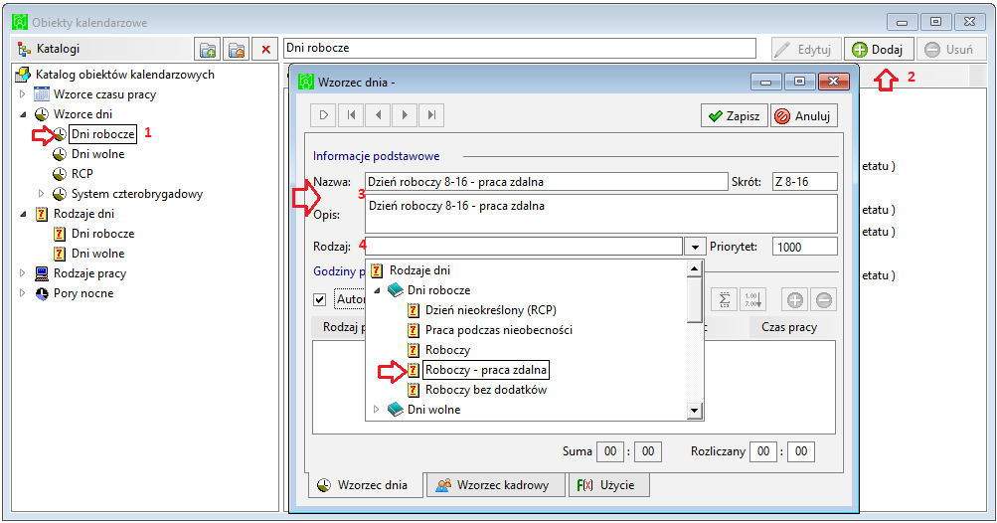Click the dropdown list scrollbar down arrow
The image size is (997, 523).
[x=695, y=411]
